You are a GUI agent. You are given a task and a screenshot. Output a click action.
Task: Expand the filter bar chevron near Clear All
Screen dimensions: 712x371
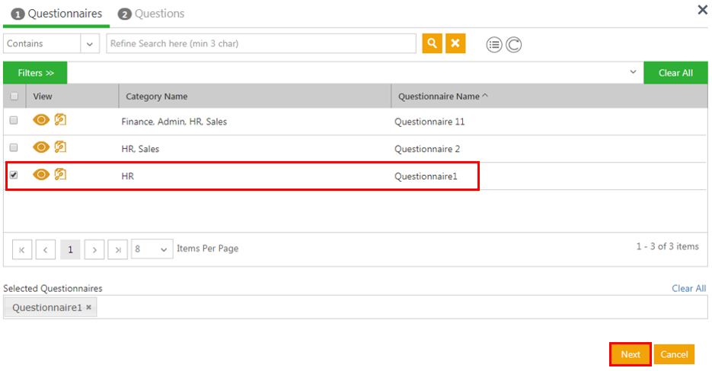pyautogui.click(x=633, y=72)
